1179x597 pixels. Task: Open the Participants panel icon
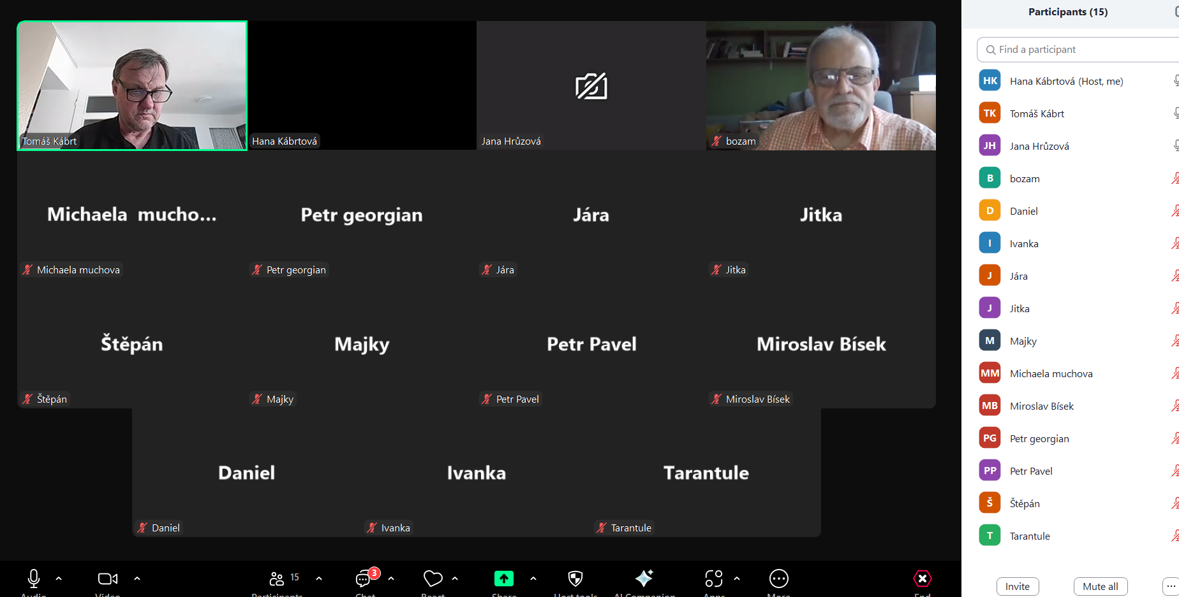[277, 579]
